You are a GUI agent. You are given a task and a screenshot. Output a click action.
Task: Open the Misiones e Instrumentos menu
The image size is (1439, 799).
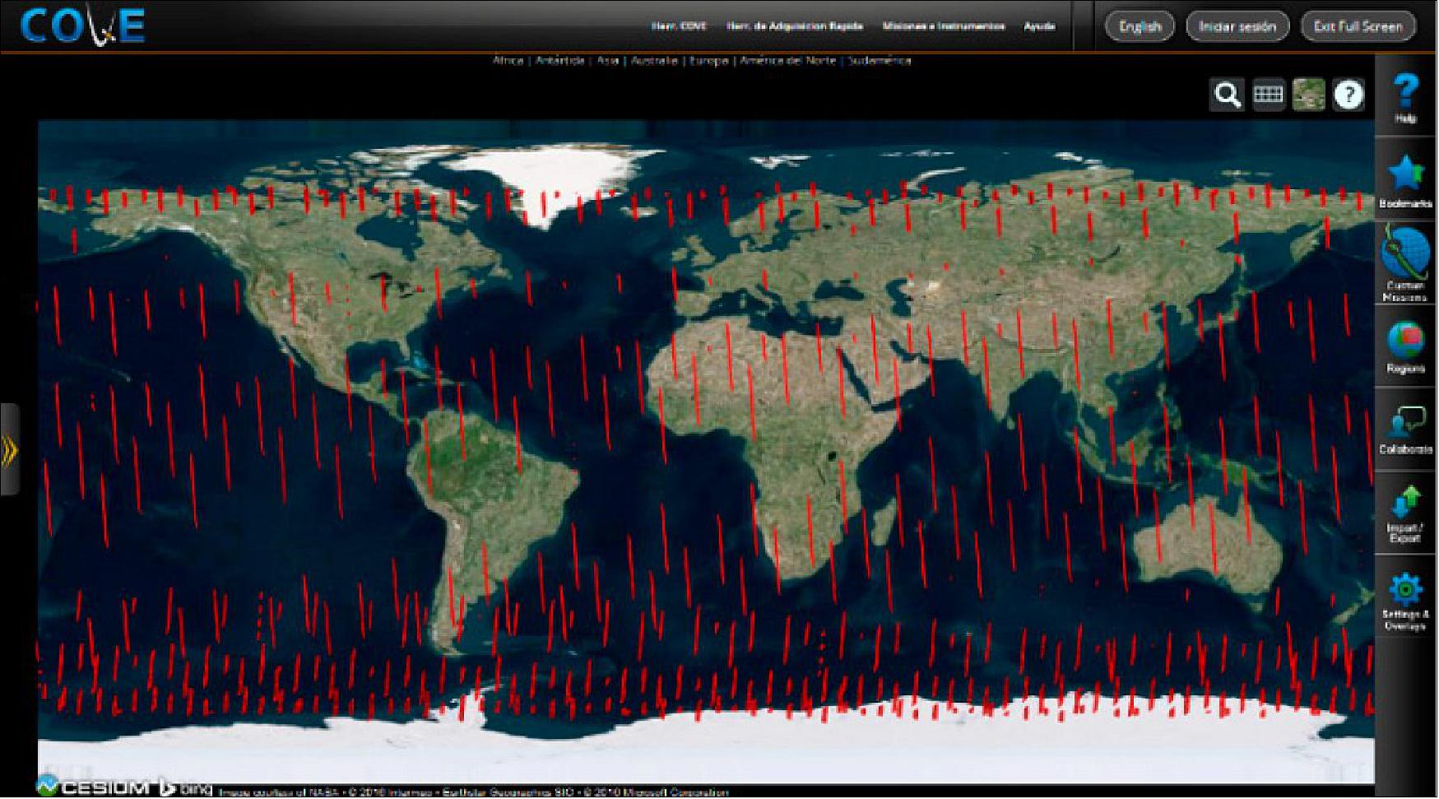[943, 26]
